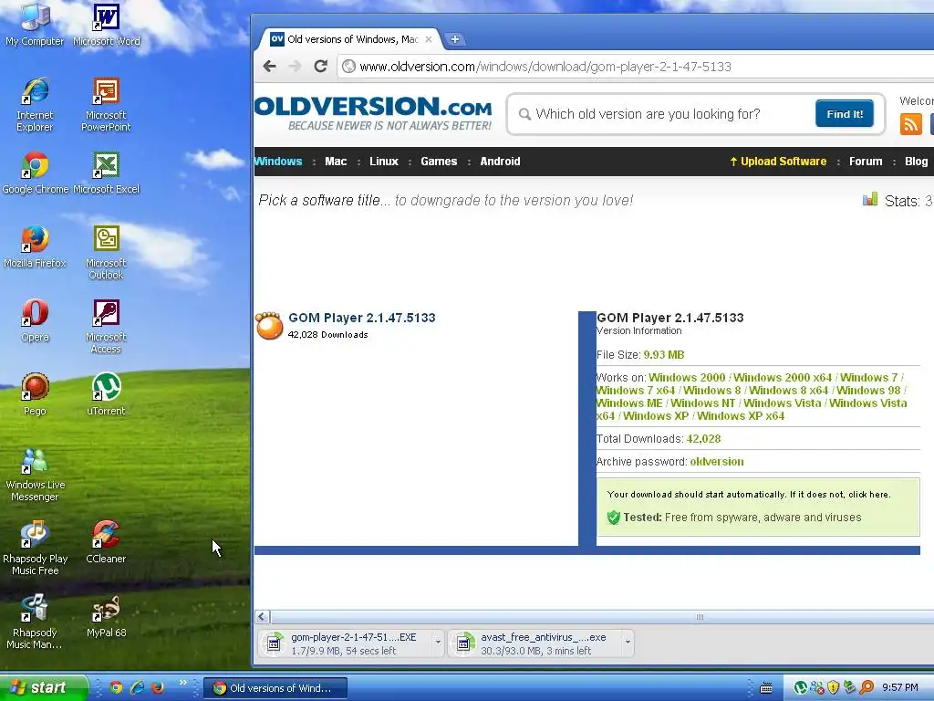
Task: Open the Mac menu item
Action: click(x=336, y=162)
